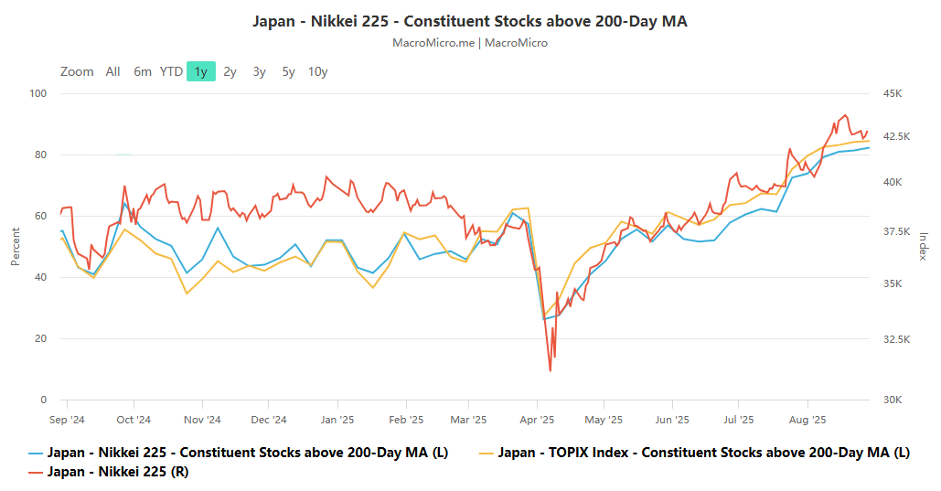Toggle the Japan - Nikkei 225 (R) series
Viewport: 941px width, 491px height.
(x=118, y=472)
